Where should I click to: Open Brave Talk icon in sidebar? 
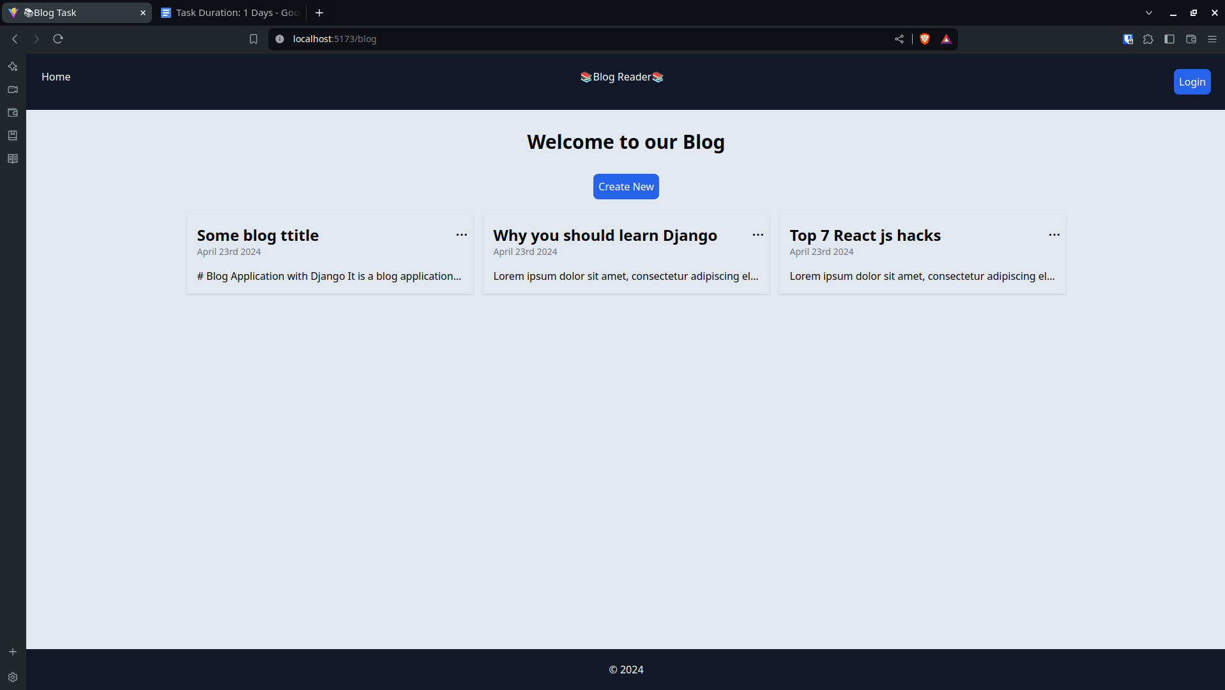13,89
